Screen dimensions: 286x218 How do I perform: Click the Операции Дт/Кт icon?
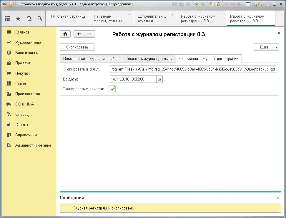point(9,114)
